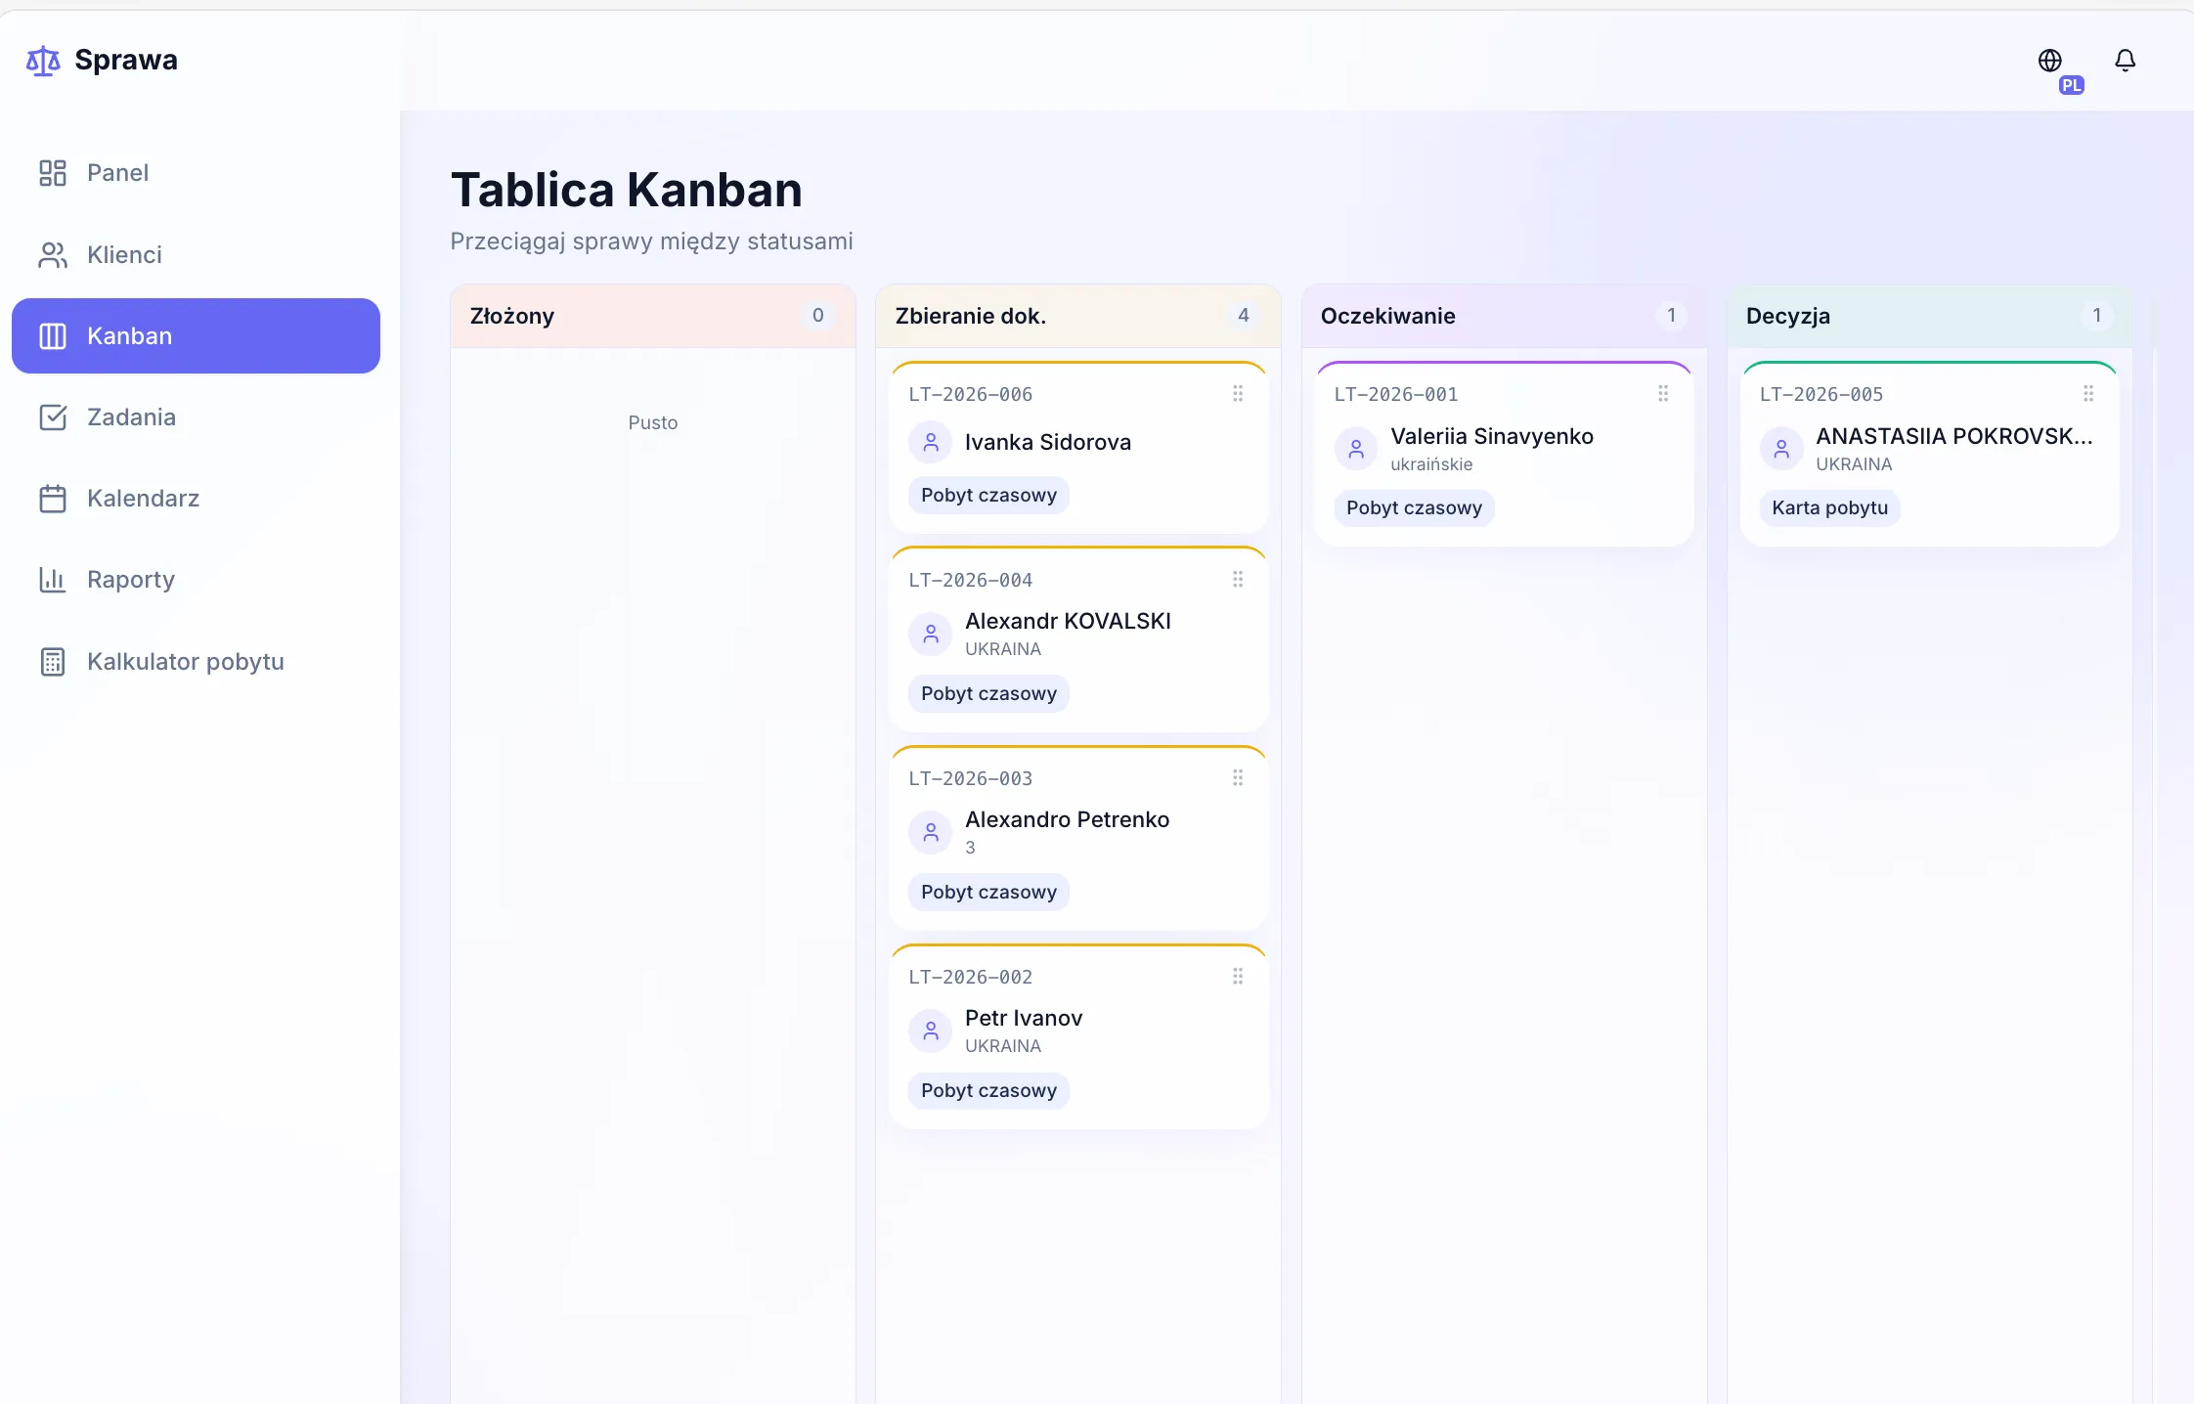Viewport: 2194px width, 1404px height.
Task: Click the Złożony column count badge
Action: 818,315
